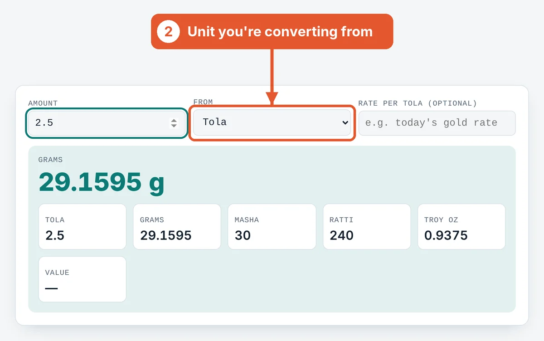The image size is (544, 341).
Task: Open the From unit dropdown showing Tola
Action: pos(272,123)
